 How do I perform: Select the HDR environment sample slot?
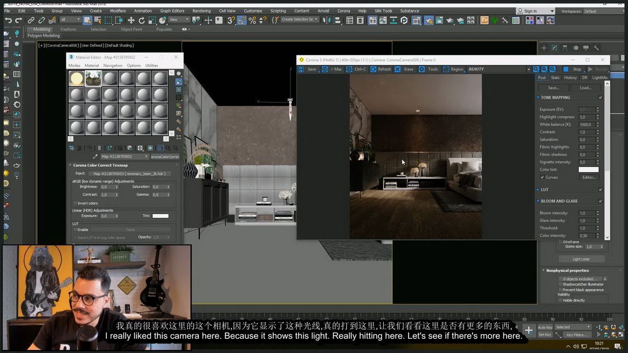point(93,78)
